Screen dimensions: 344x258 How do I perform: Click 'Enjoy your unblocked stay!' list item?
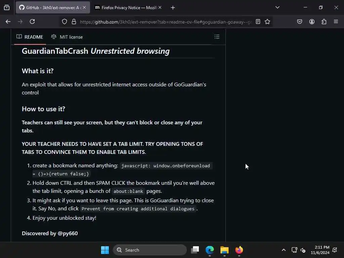point(64,218)
